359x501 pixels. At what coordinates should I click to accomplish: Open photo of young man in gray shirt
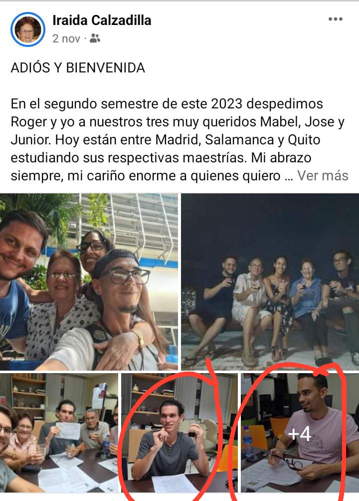tap(179, 433)
